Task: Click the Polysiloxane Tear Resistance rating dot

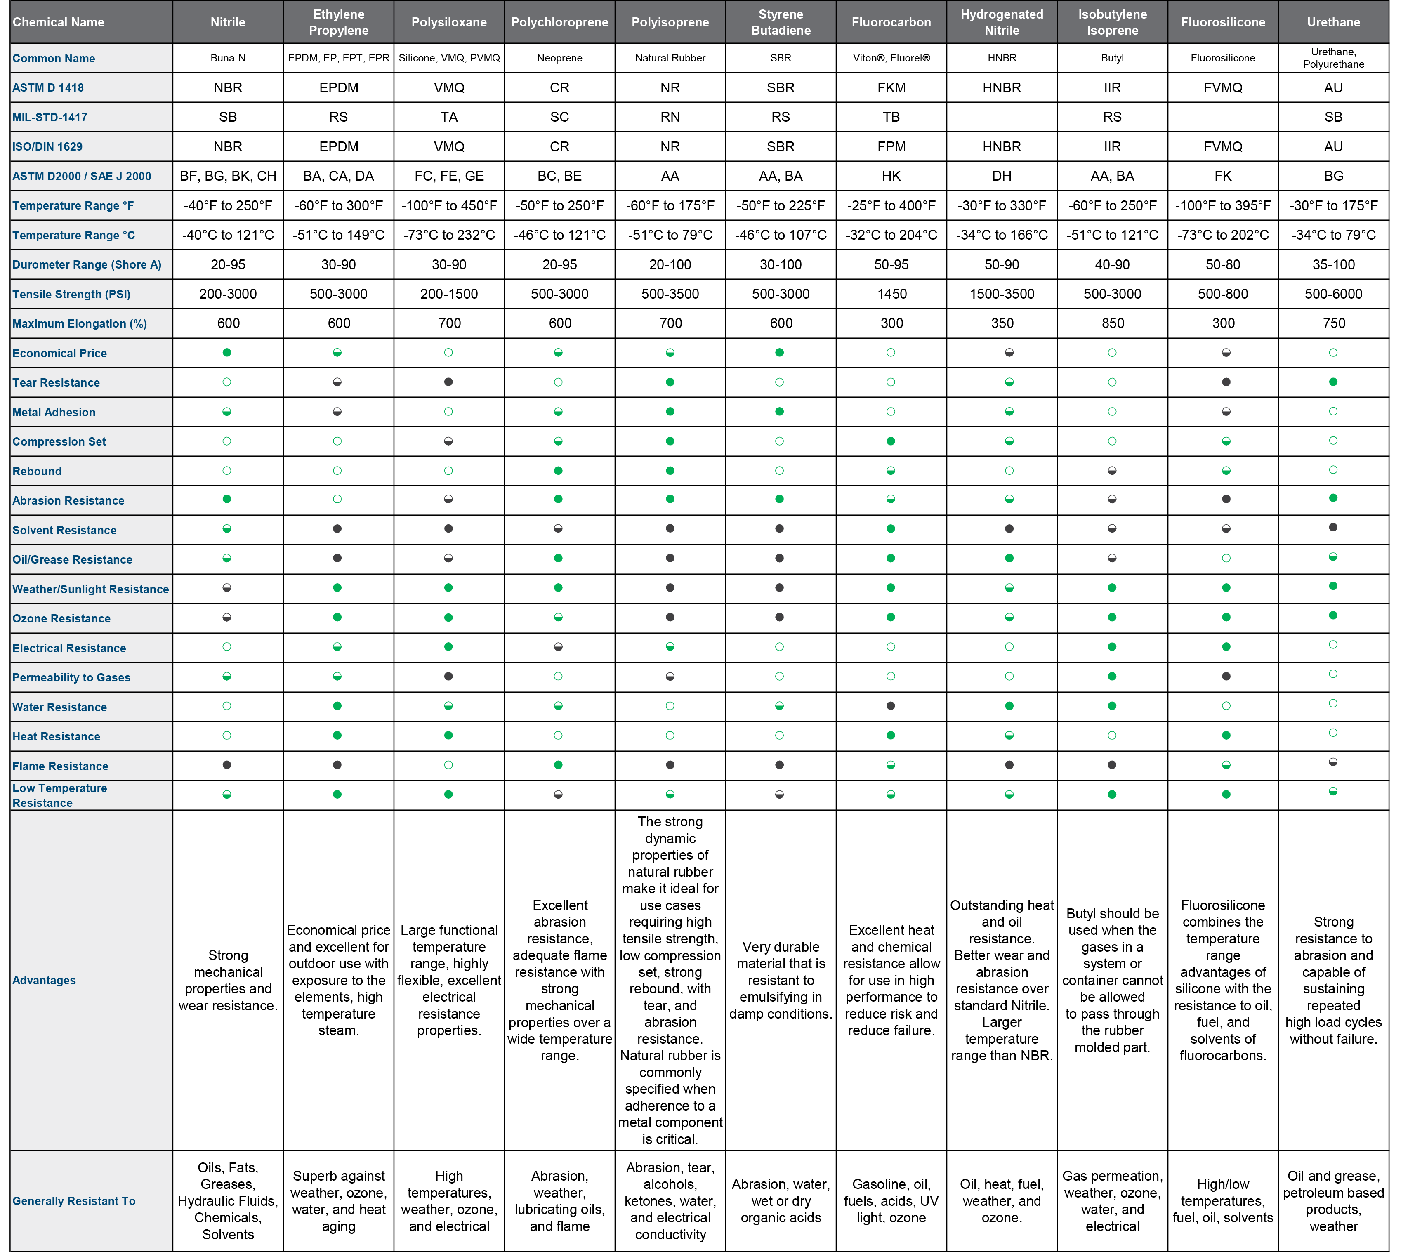Action: pyautogui.click(x=448, y=382)
